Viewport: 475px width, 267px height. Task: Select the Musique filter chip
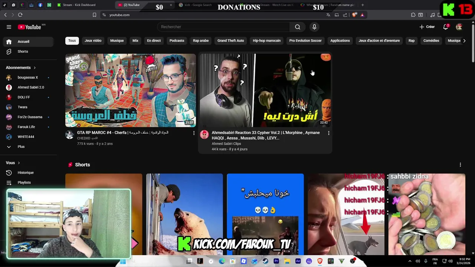tap(117, 40)
